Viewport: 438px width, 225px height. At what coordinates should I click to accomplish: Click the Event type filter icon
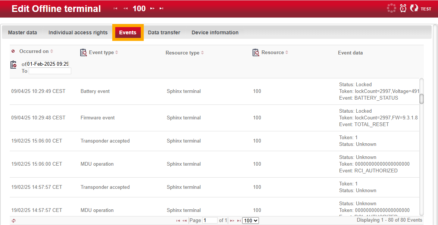pyautogui.click(x=84, y=53)
